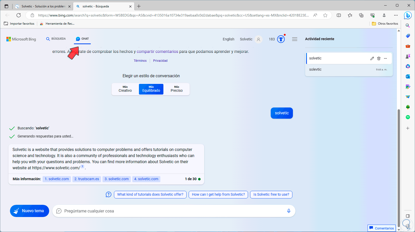Open Importar favoritos bookmark
The height and width of the screenshot is (232, 415).
click(x=19, y=24)
